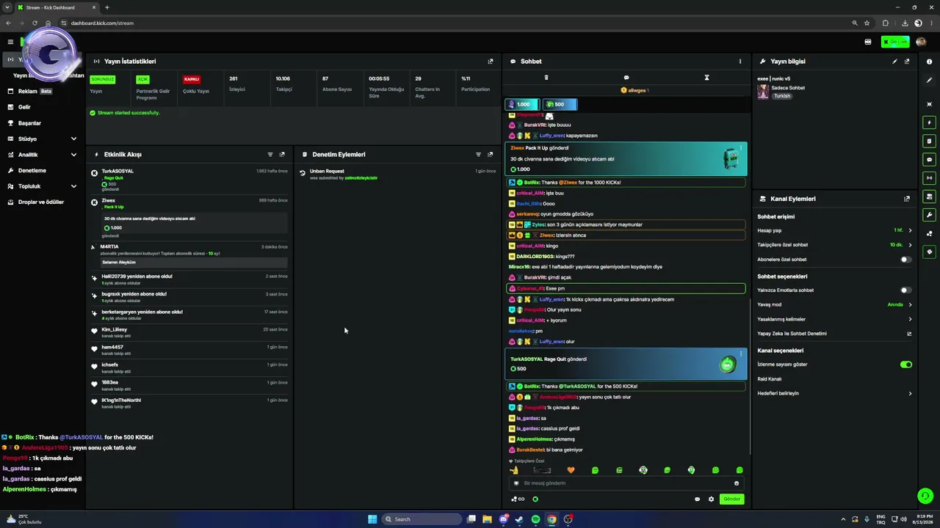Image resolution: width=940 pixels, height=528 pixels.
Task: Click the M4RTIA subscription activity entry
Action: [x=189, y=254]
